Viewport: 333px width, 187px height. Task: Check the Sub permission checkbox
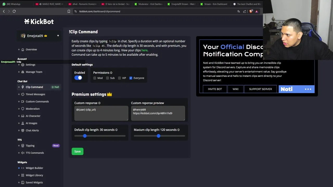coord(107,78)
